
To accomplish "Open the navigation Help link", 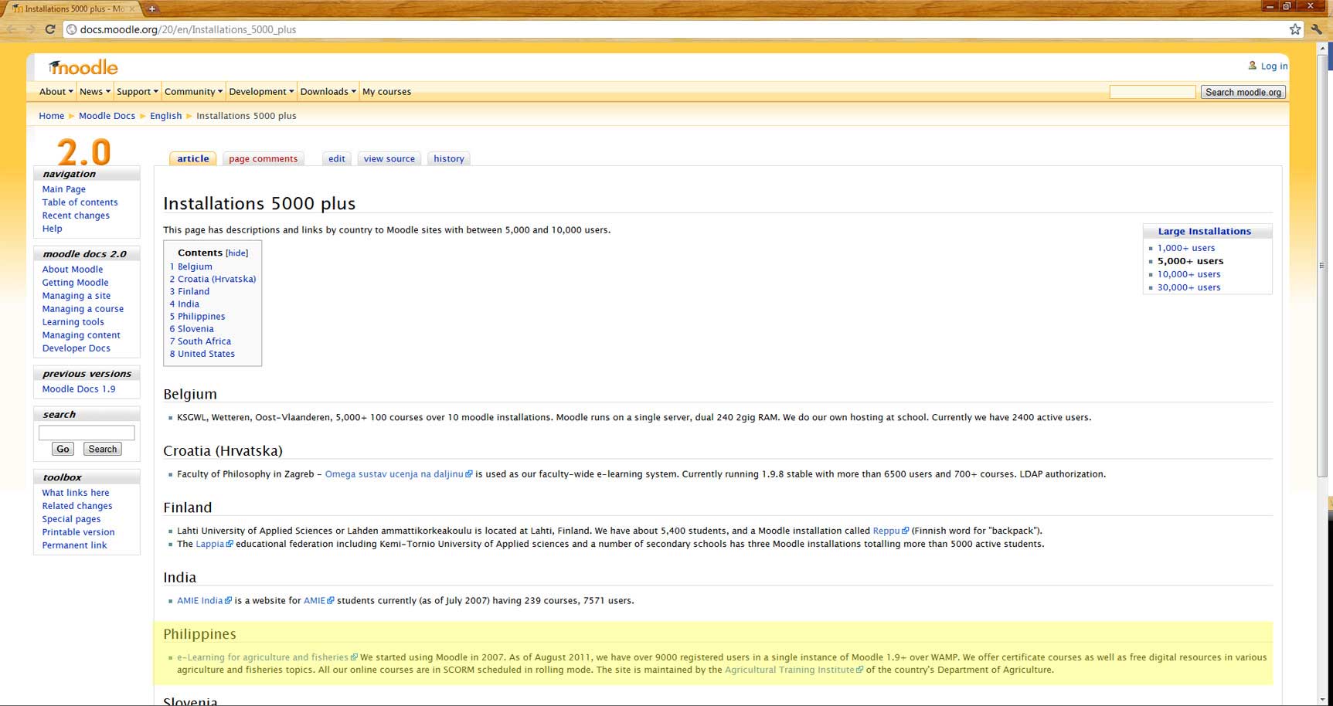I will click(52, 229).
